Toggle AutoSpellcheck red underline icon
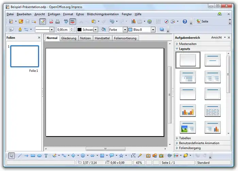The width and height of the screenshot is (238, 171). pos(72,21)
